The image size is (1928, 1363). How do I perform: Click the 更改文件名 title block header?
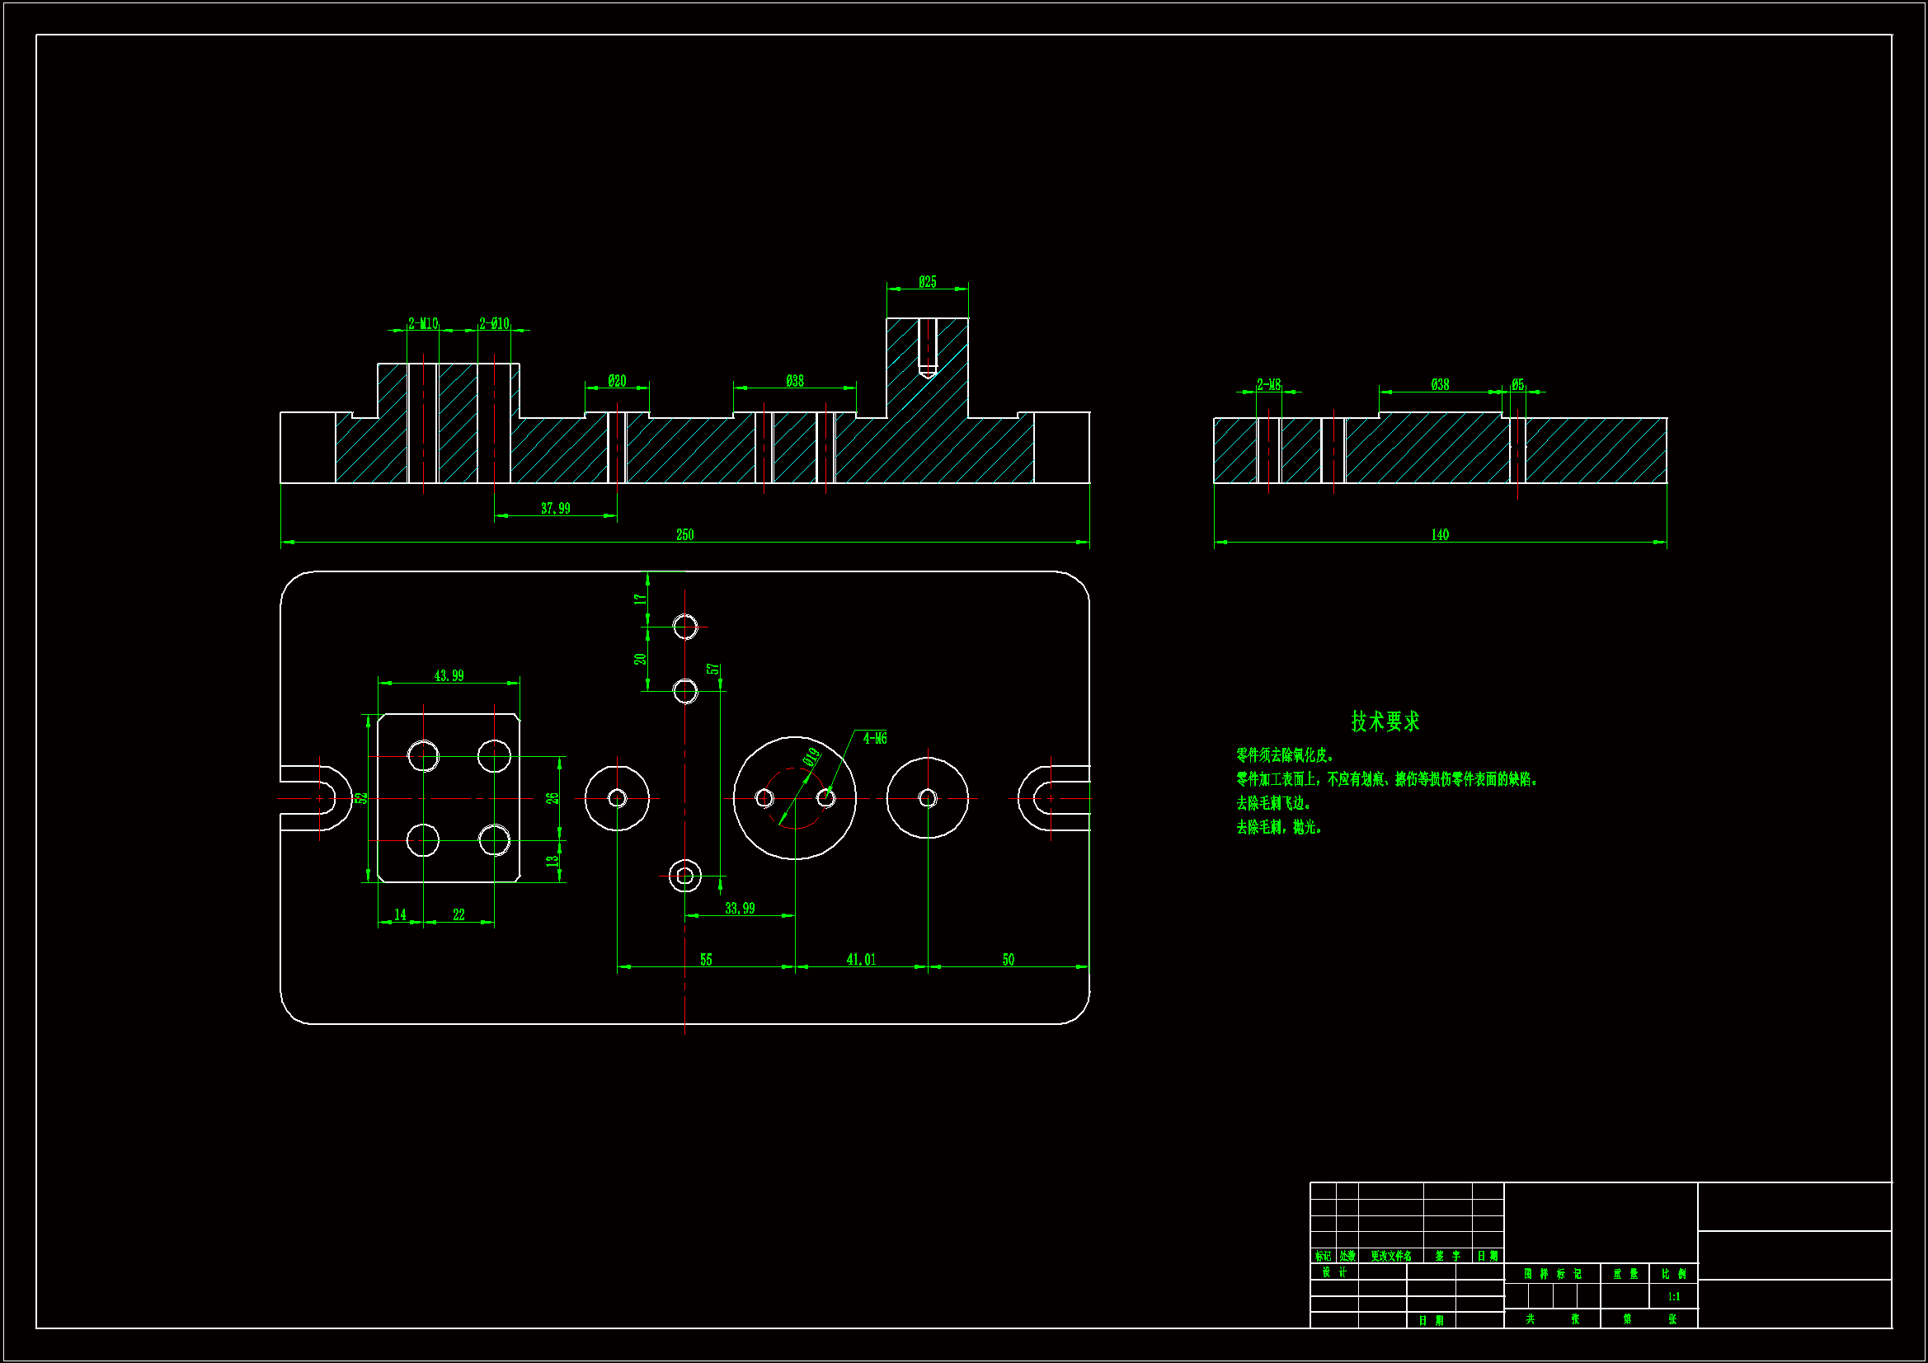1390,1257
